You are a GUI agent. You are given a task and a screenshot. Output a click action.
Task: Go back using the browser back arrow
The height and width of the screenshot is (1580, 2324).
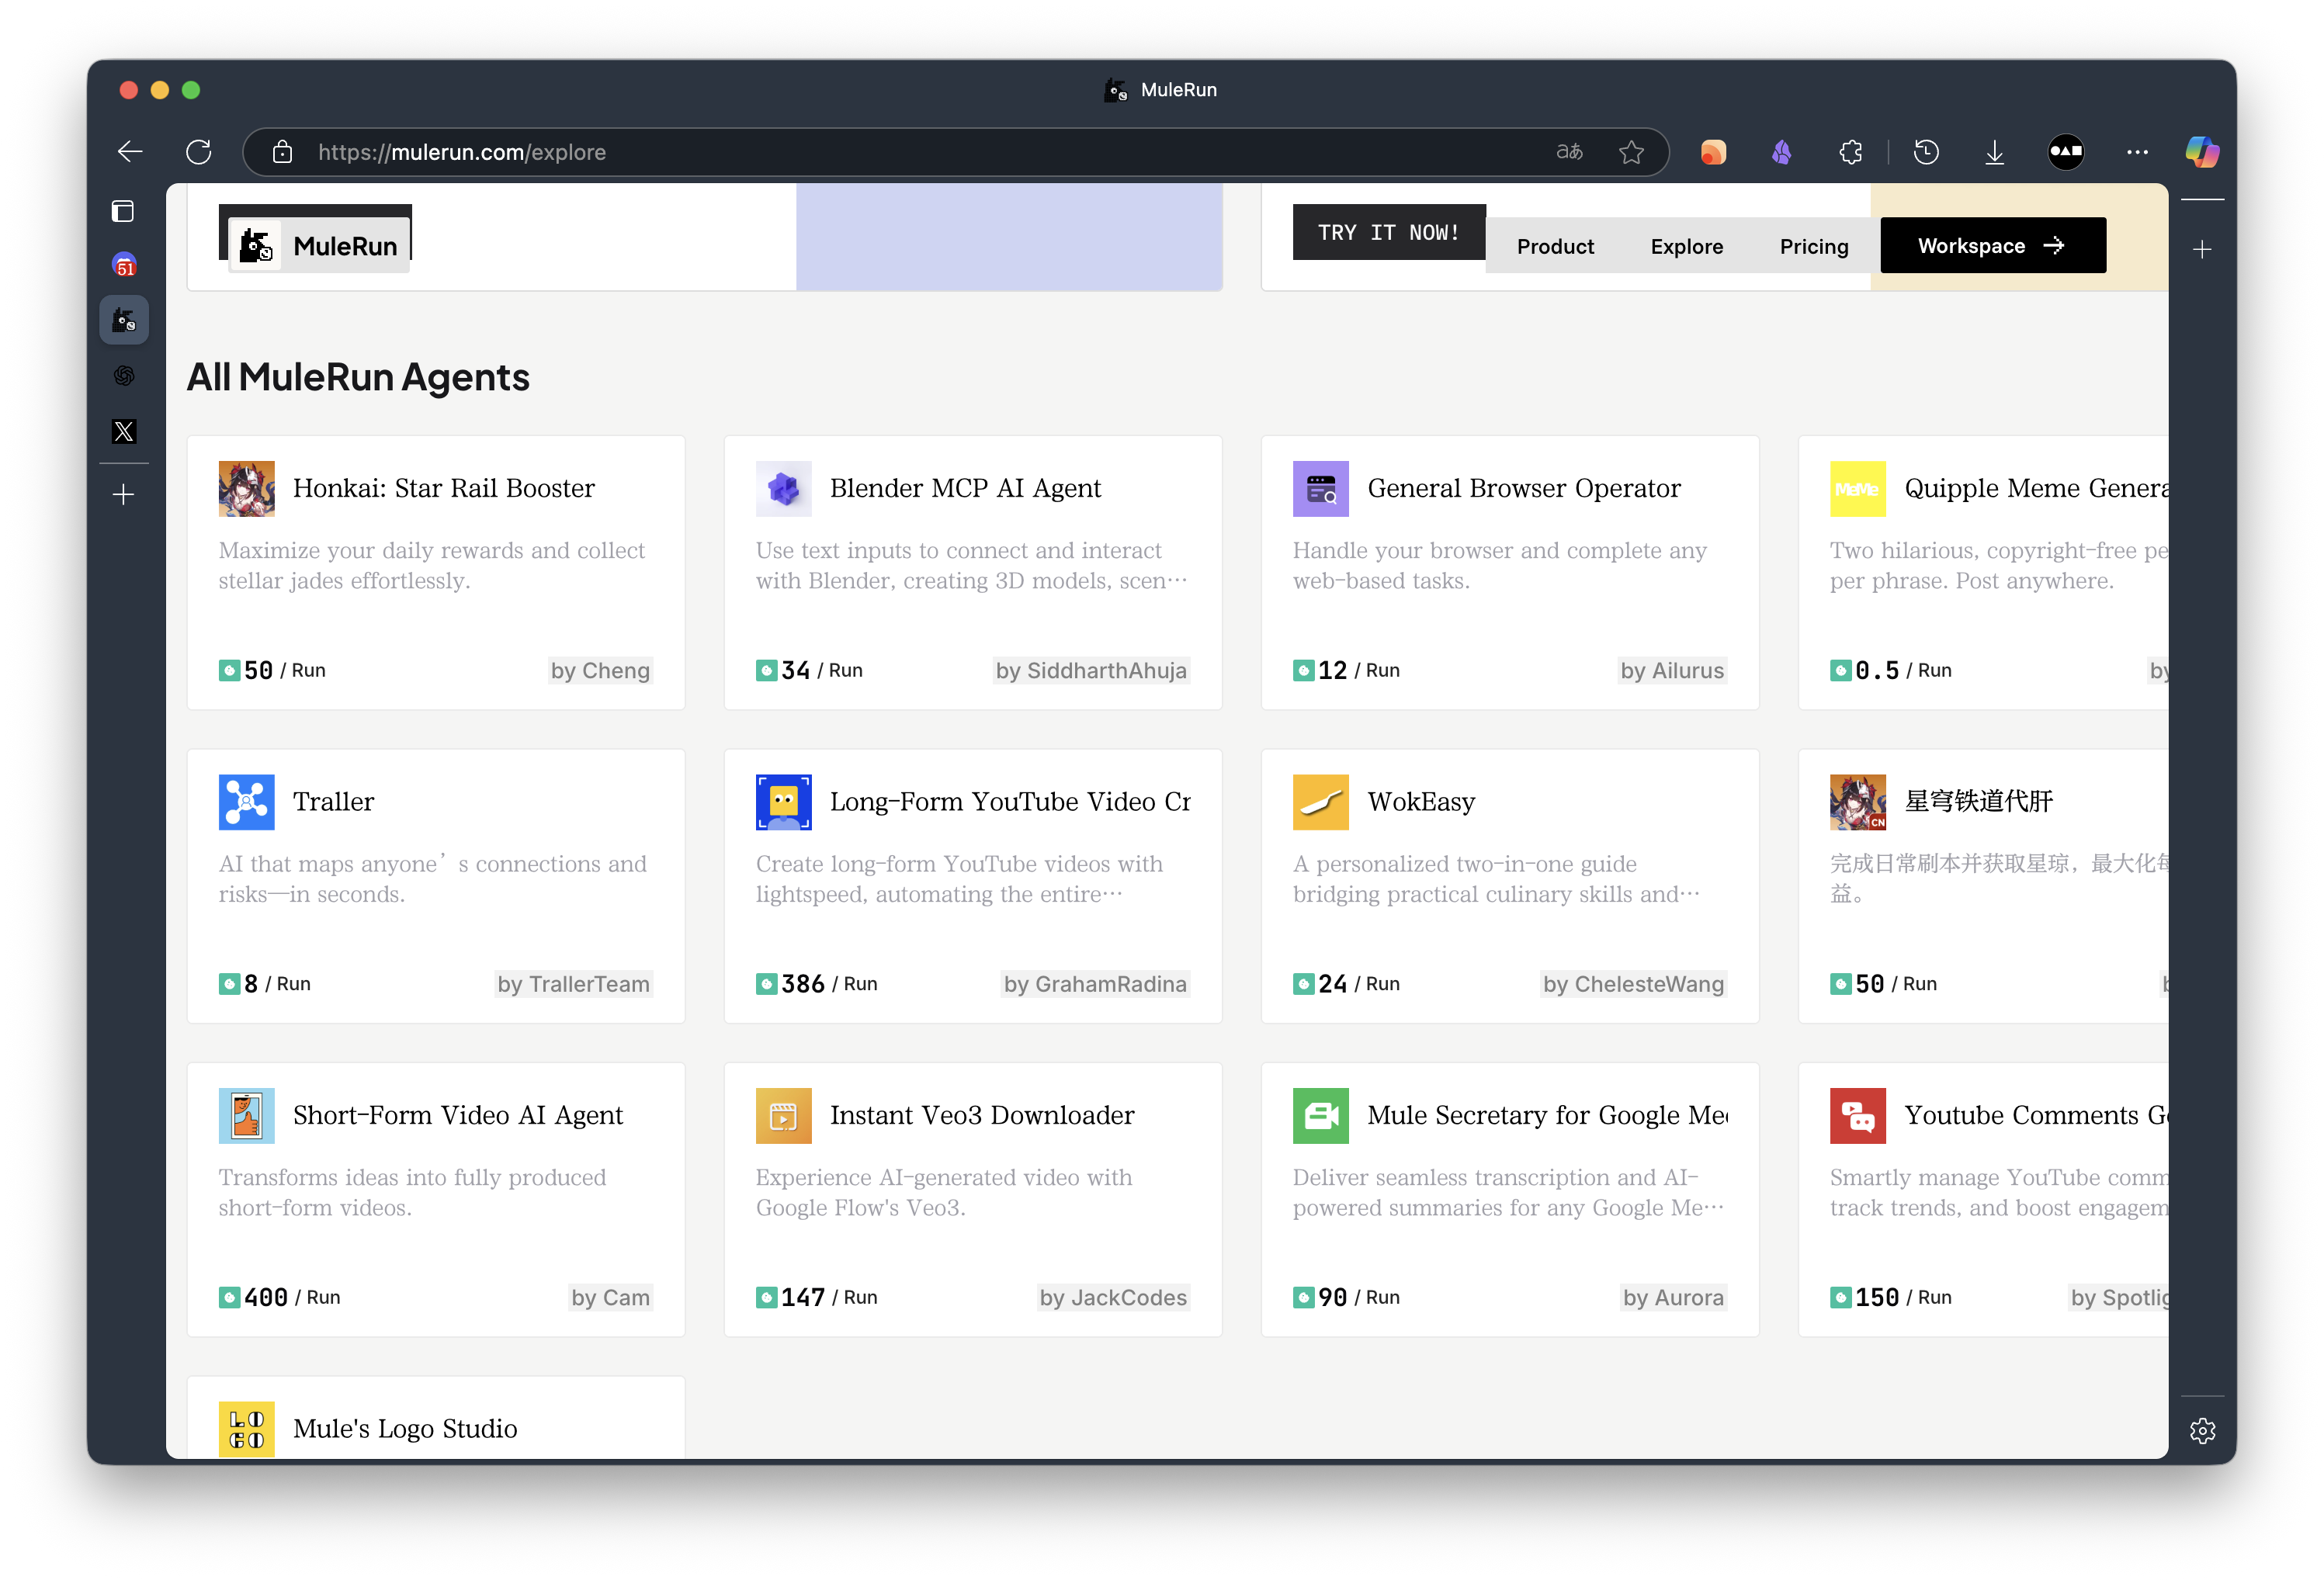[130, 152]
